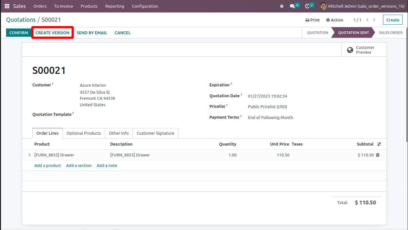Click the $ 110.50 subtotal cell
Viewport: 408px width, 230px height.
(x=366, y=155)
